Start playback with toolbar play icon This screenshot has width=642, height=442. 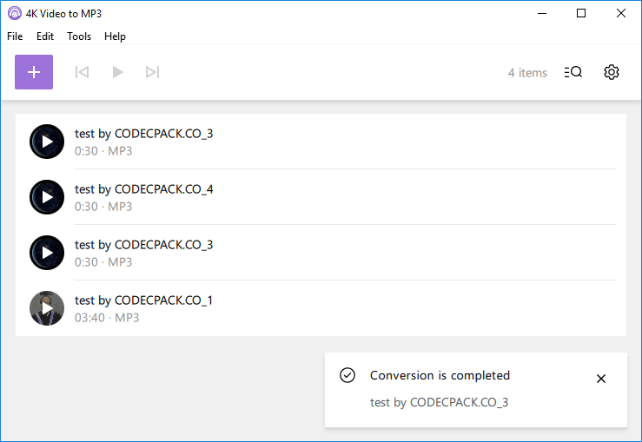(x=117, y=72)
